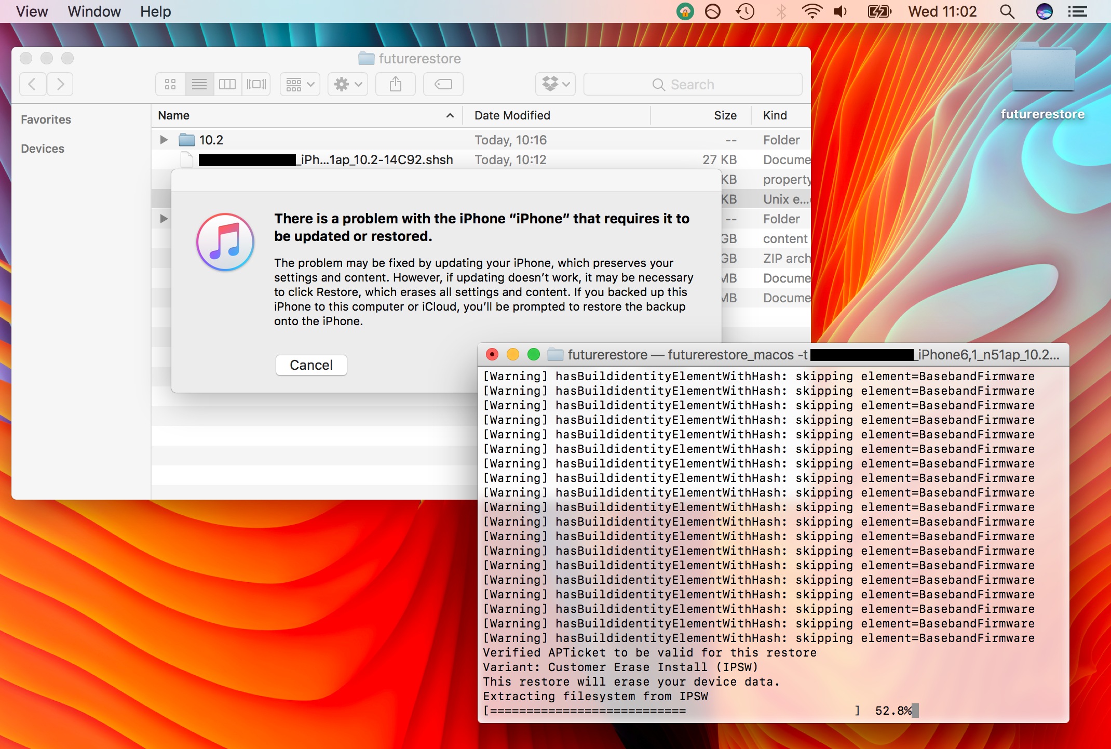
Task: Open the Help menu
Action: (155, 11)
